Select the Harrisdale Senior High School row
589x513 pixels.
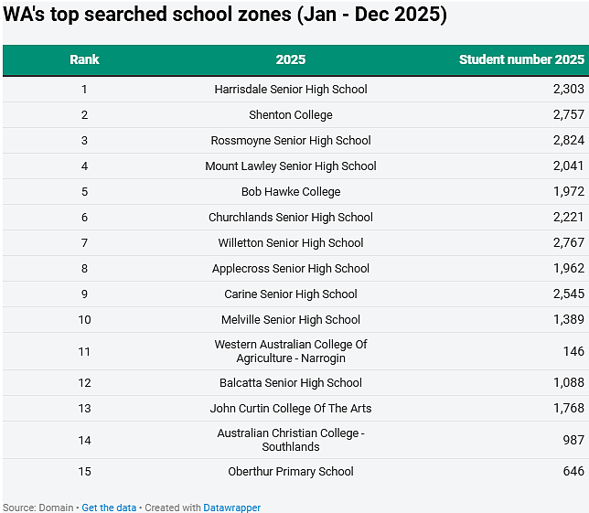click(x=294, y=89)
